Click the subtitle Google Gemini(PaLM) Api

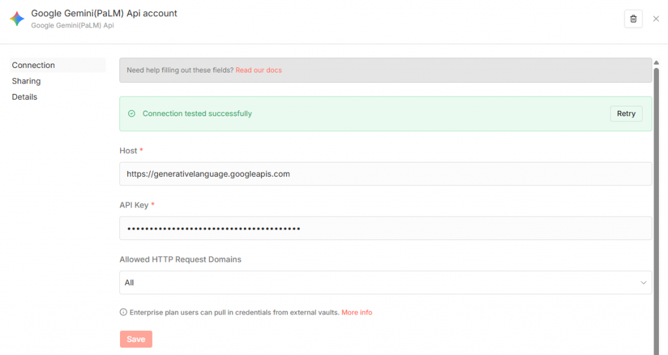click(72, 25)
